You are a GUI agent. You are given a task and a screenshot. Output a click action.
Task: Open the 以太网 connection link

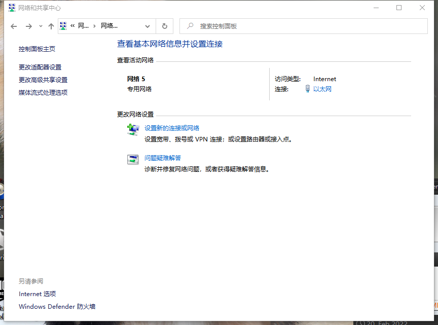(322, 89)
